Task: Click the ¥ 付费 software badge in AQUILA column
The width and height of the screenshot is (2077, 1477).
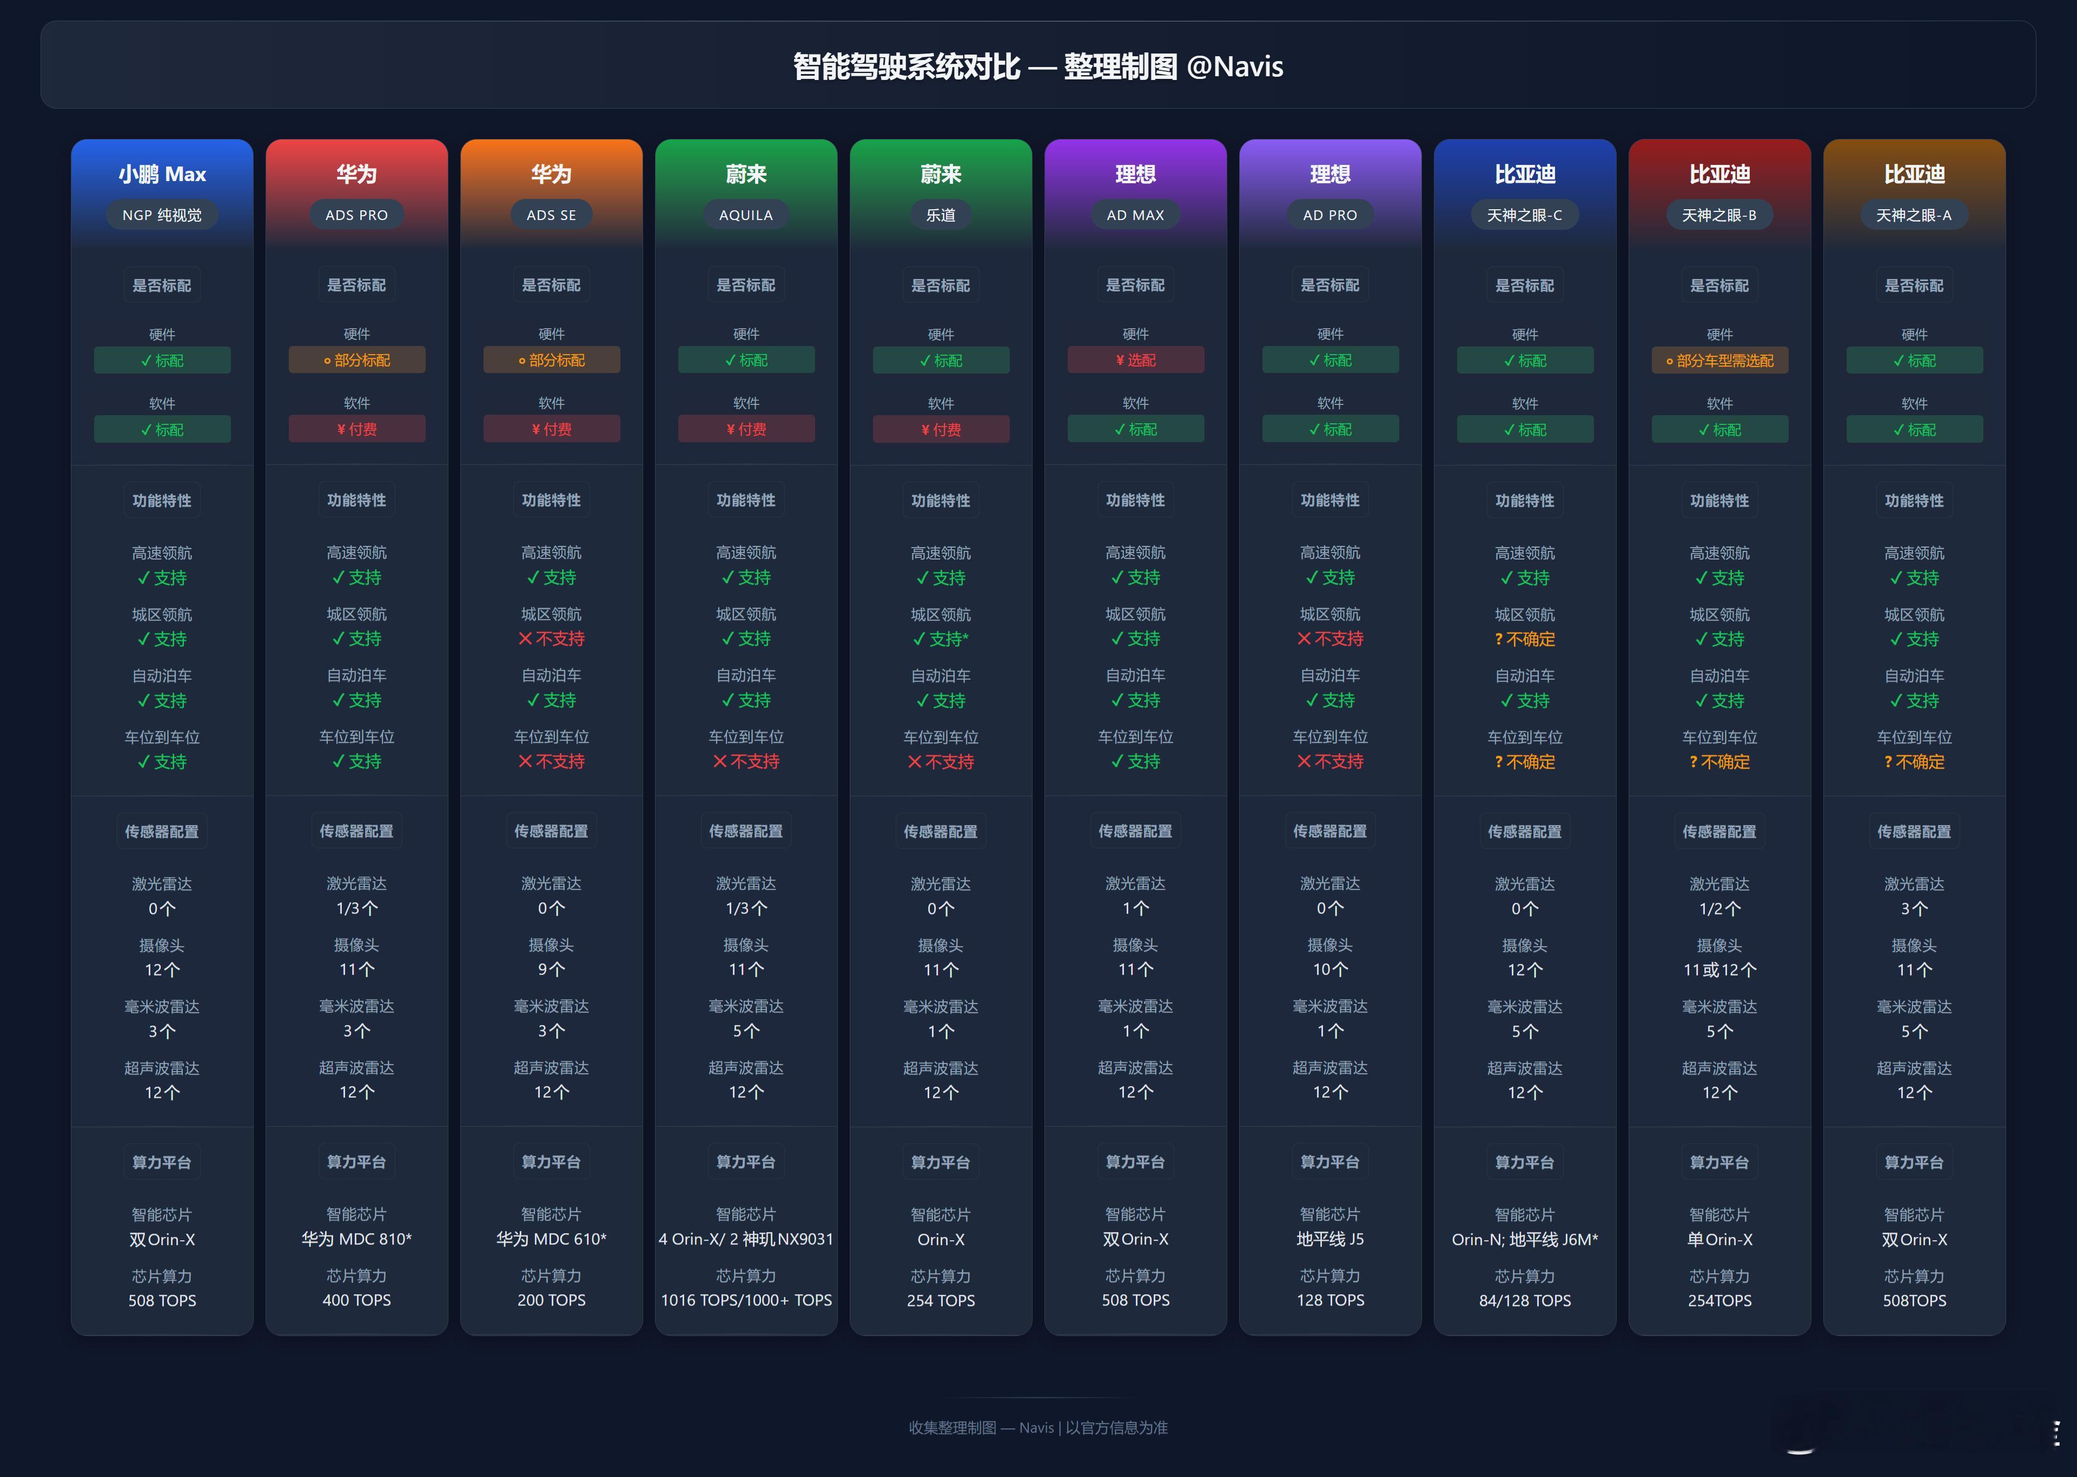Action: pyautogui.click(x=746, y=429)
